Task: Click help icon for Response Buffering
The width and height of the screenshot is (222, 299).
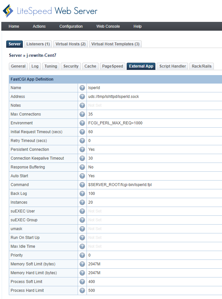Action: point(82,167)
